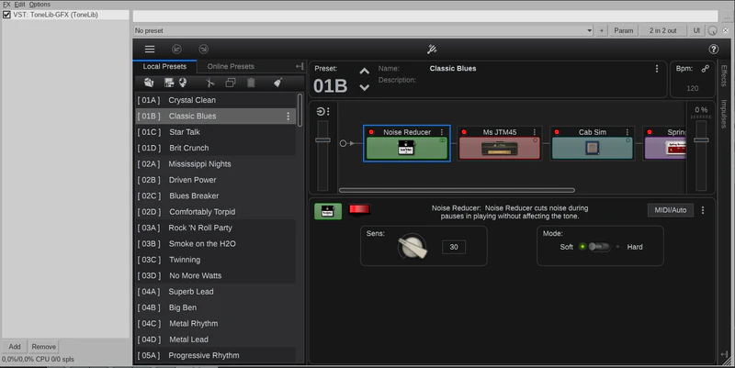Open the Options menu
735x368 pixels.
tap(40, 5)
